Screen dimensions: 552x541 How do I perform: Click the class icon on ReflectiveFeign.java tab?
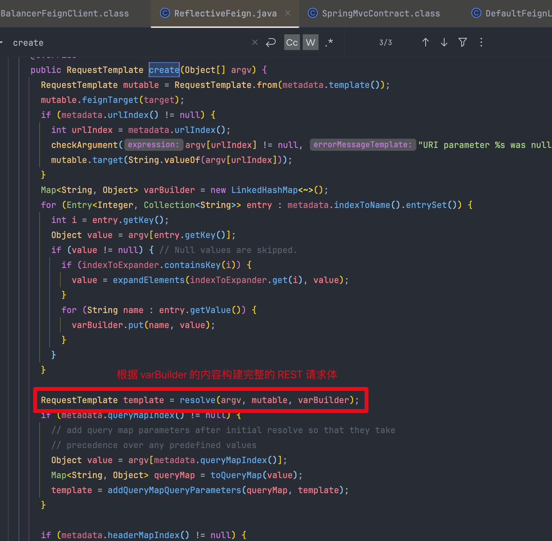point(165,13)
